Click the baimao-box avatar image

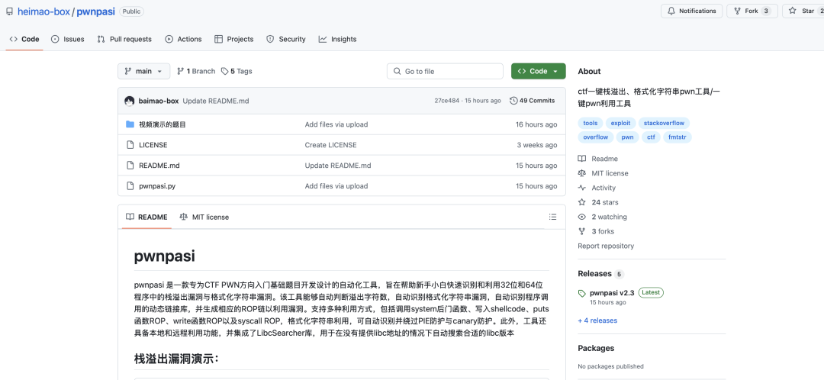[129, 101]
